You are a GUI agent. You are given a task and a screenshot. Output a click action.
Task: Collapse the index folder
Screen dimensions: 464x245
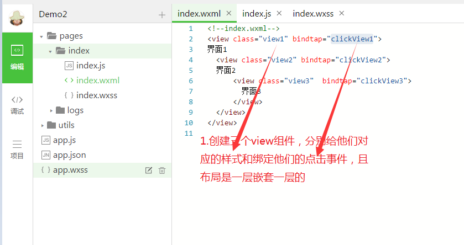click(50, 51)
